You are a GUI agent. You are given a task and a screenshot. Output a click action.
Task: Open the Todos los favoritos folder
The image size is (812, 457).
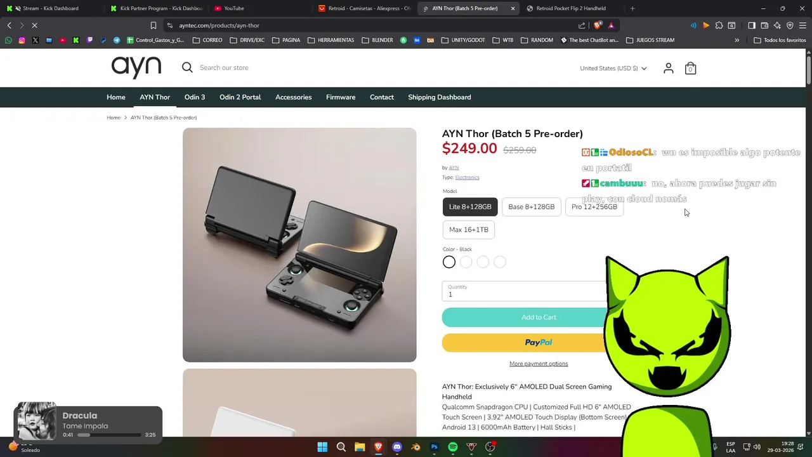coord(780,40)
